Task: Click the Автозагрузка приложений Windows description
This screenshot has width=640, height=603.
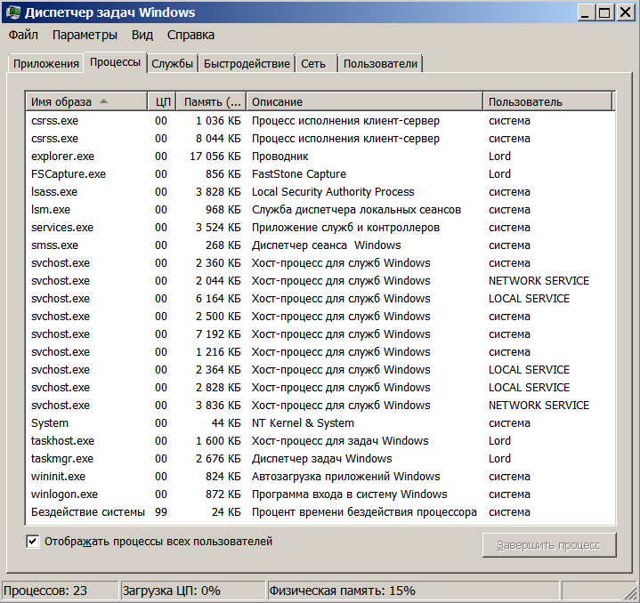Action: [x=345, y=477]
